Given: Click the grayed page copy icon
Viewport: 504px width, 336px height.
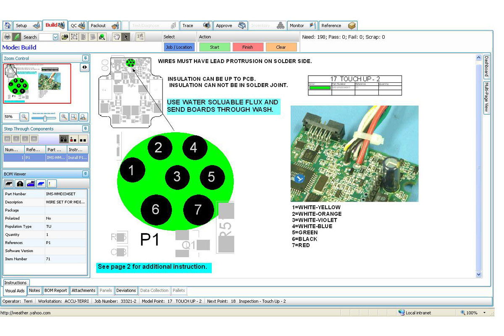Looking at the screenshot, I should 92,37.
